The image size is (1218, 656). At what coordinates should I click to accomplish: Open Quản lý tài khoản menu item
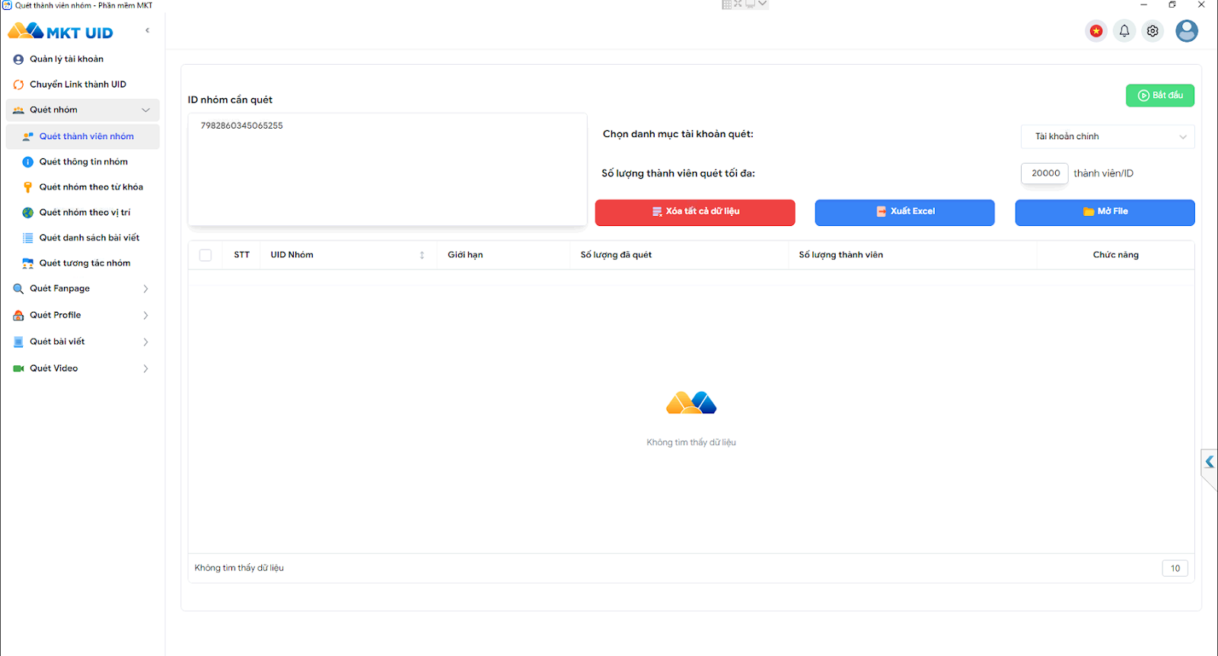66,59
